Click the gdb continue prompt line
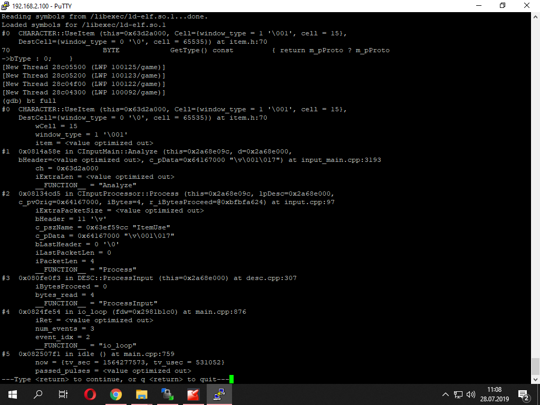Viewport: 540px width, 405px height. [x=115, y=379]
